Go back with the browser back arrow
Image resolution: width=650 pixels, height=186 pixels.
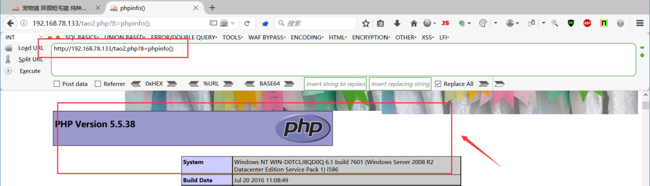[10, 24]
